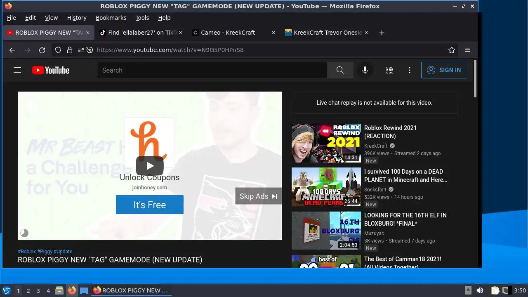Image resolution: width=528 pixels, height=297 pixels.
Task: Switch to workspace 4
Action: 48,290
